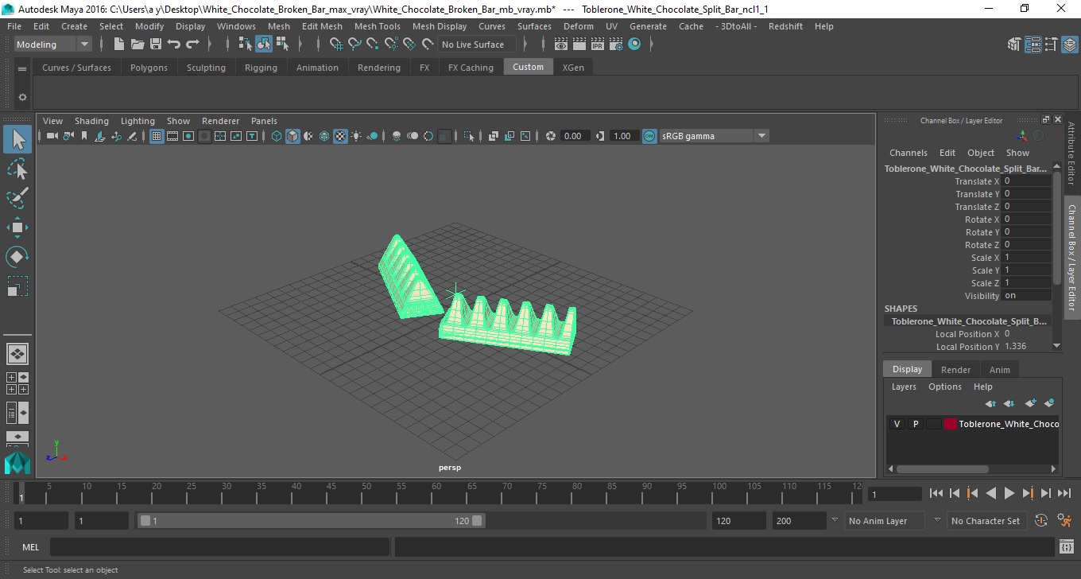The image size is (1081, 579).
Task: Open shelf options gear icon
Action: point(22,97)
